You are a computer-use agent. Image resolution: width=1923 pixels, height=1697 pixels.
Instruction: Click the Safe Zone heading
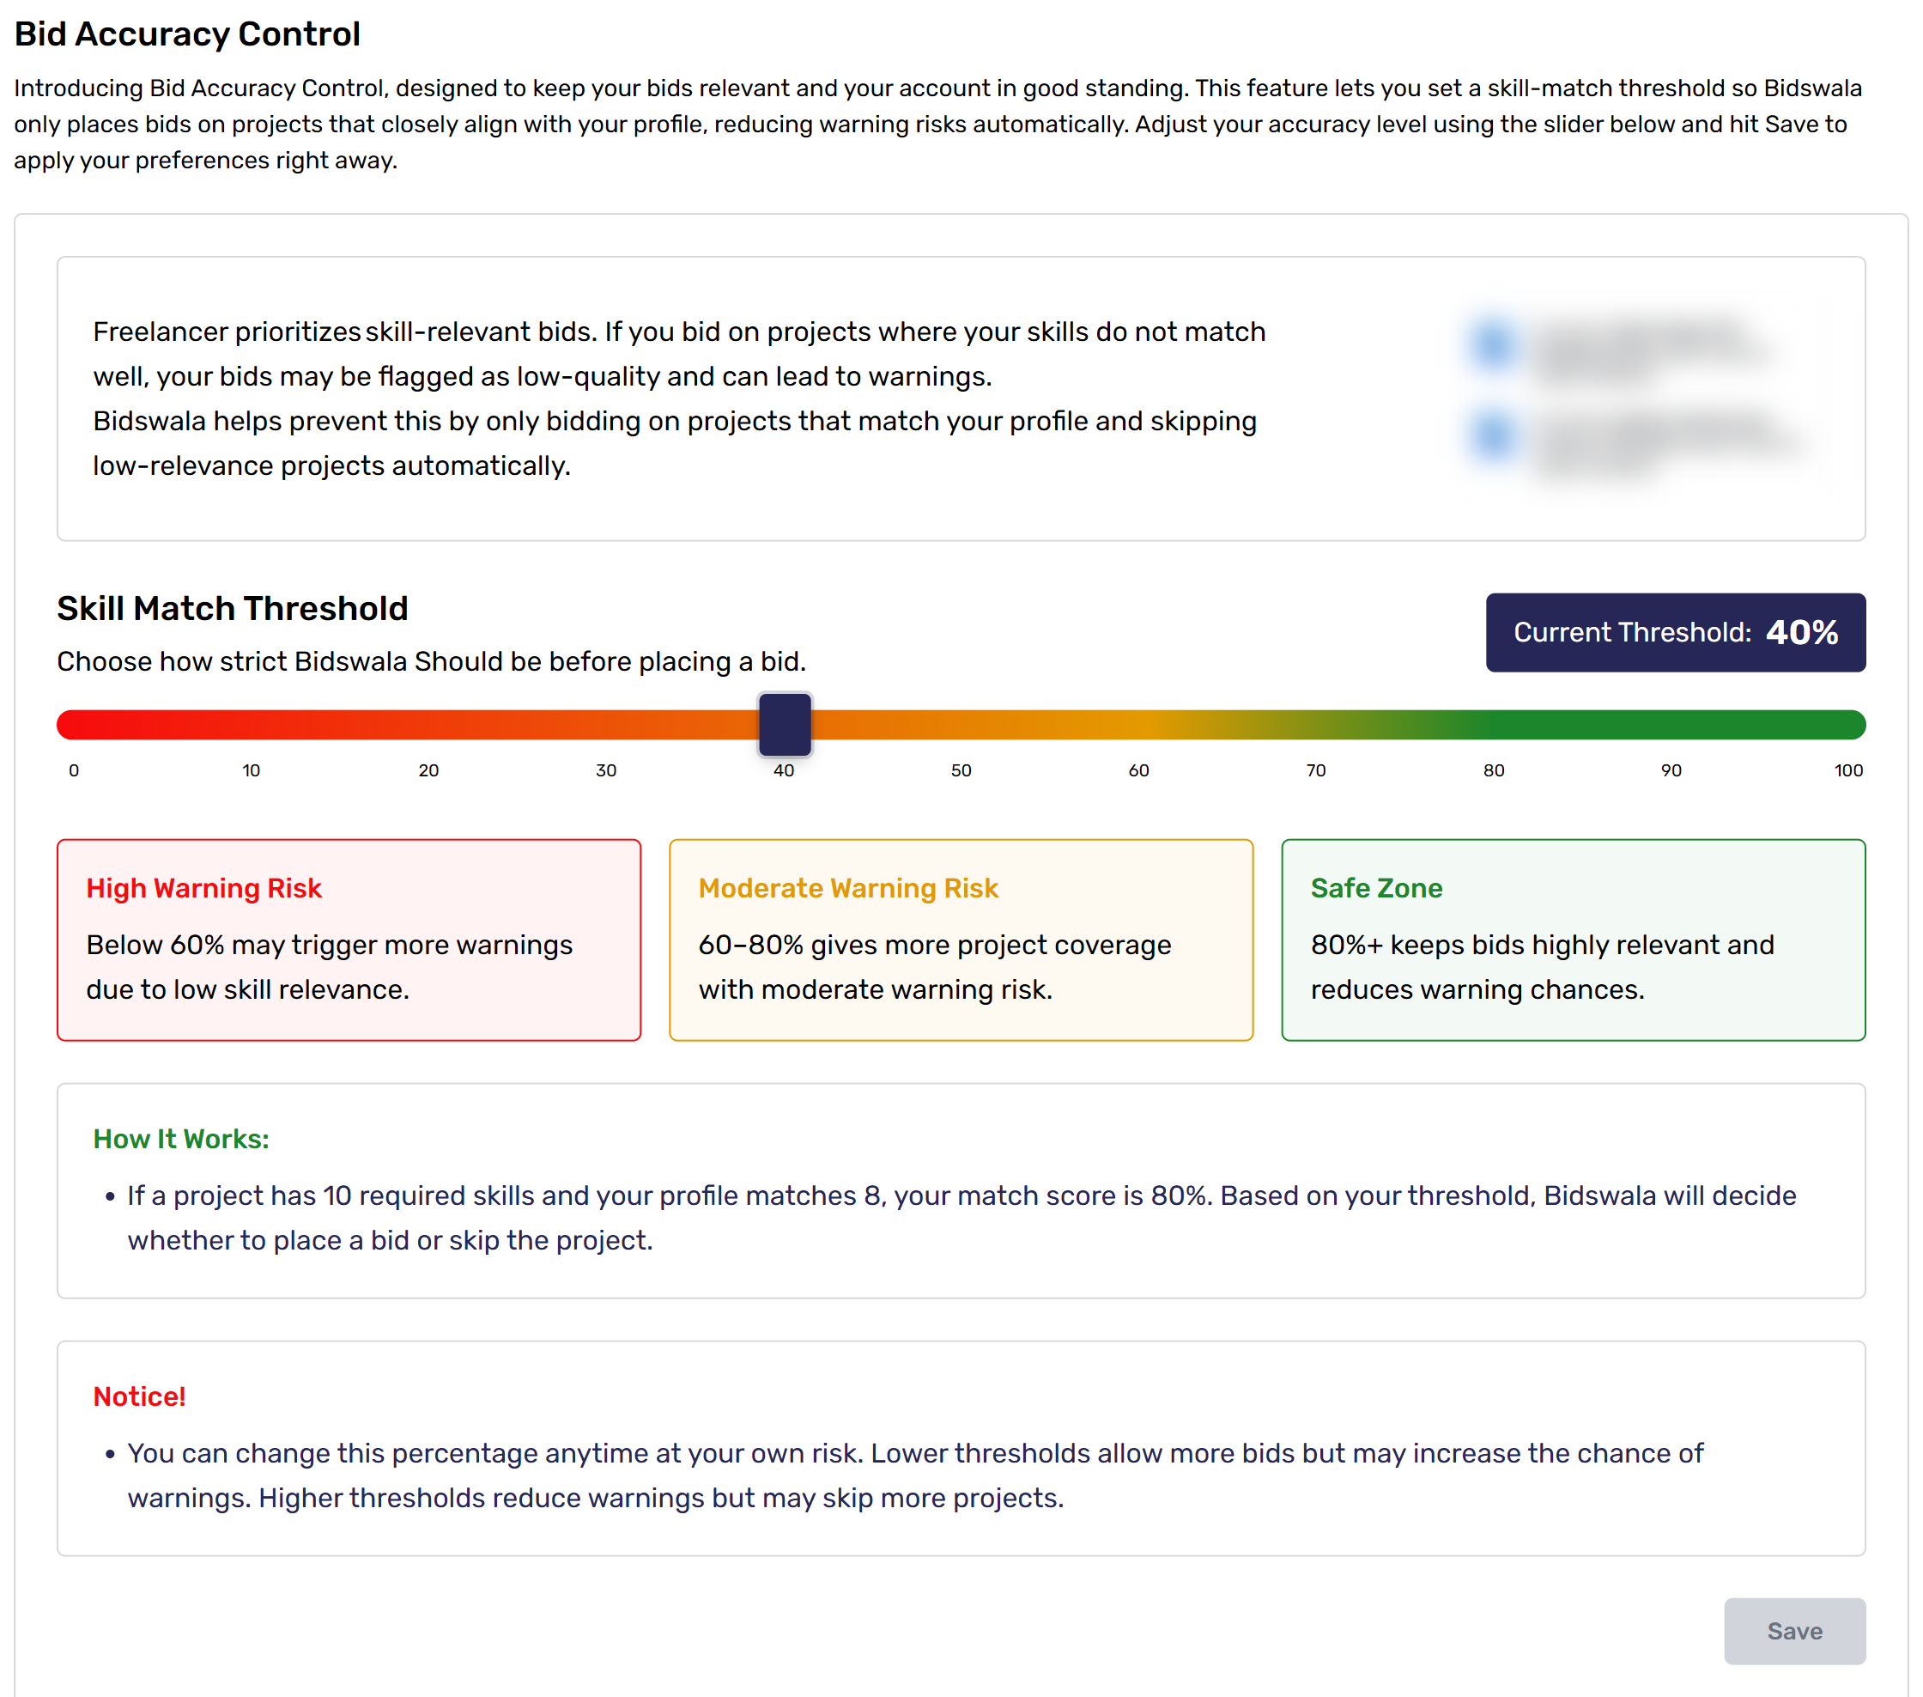pos(1375,887)
